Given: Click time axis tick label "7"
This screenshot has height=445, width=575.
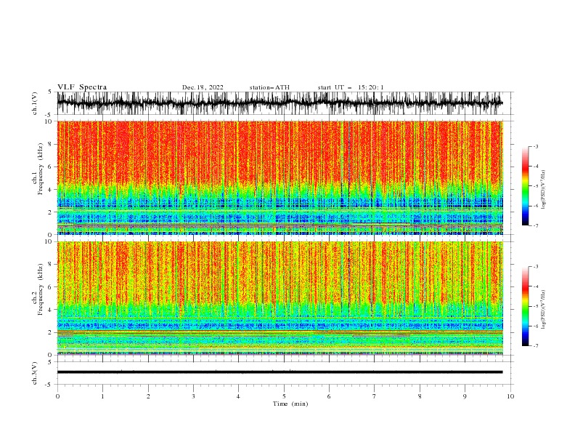Looking at the screenshot, I should [375, 396].
